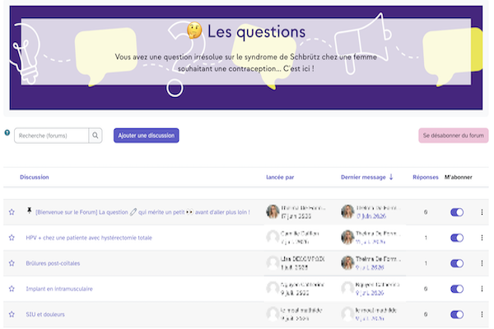Viewport: 494px width, 329px height.
Task: Star the Implant en intramusculaire discussion
Action: [x=12, y=289]
